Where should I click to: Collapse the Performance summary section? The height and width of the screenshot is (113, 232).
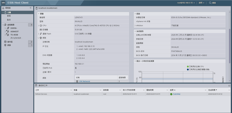[135, 61]
